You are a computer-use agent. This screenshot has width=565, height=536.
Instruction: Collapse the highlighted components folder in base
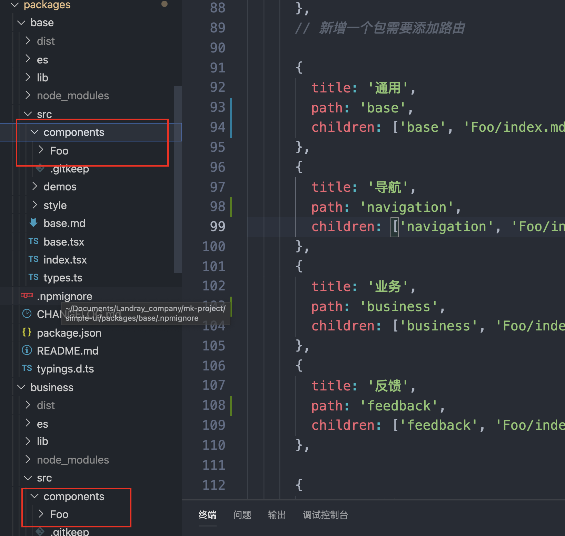coord(34,132)
